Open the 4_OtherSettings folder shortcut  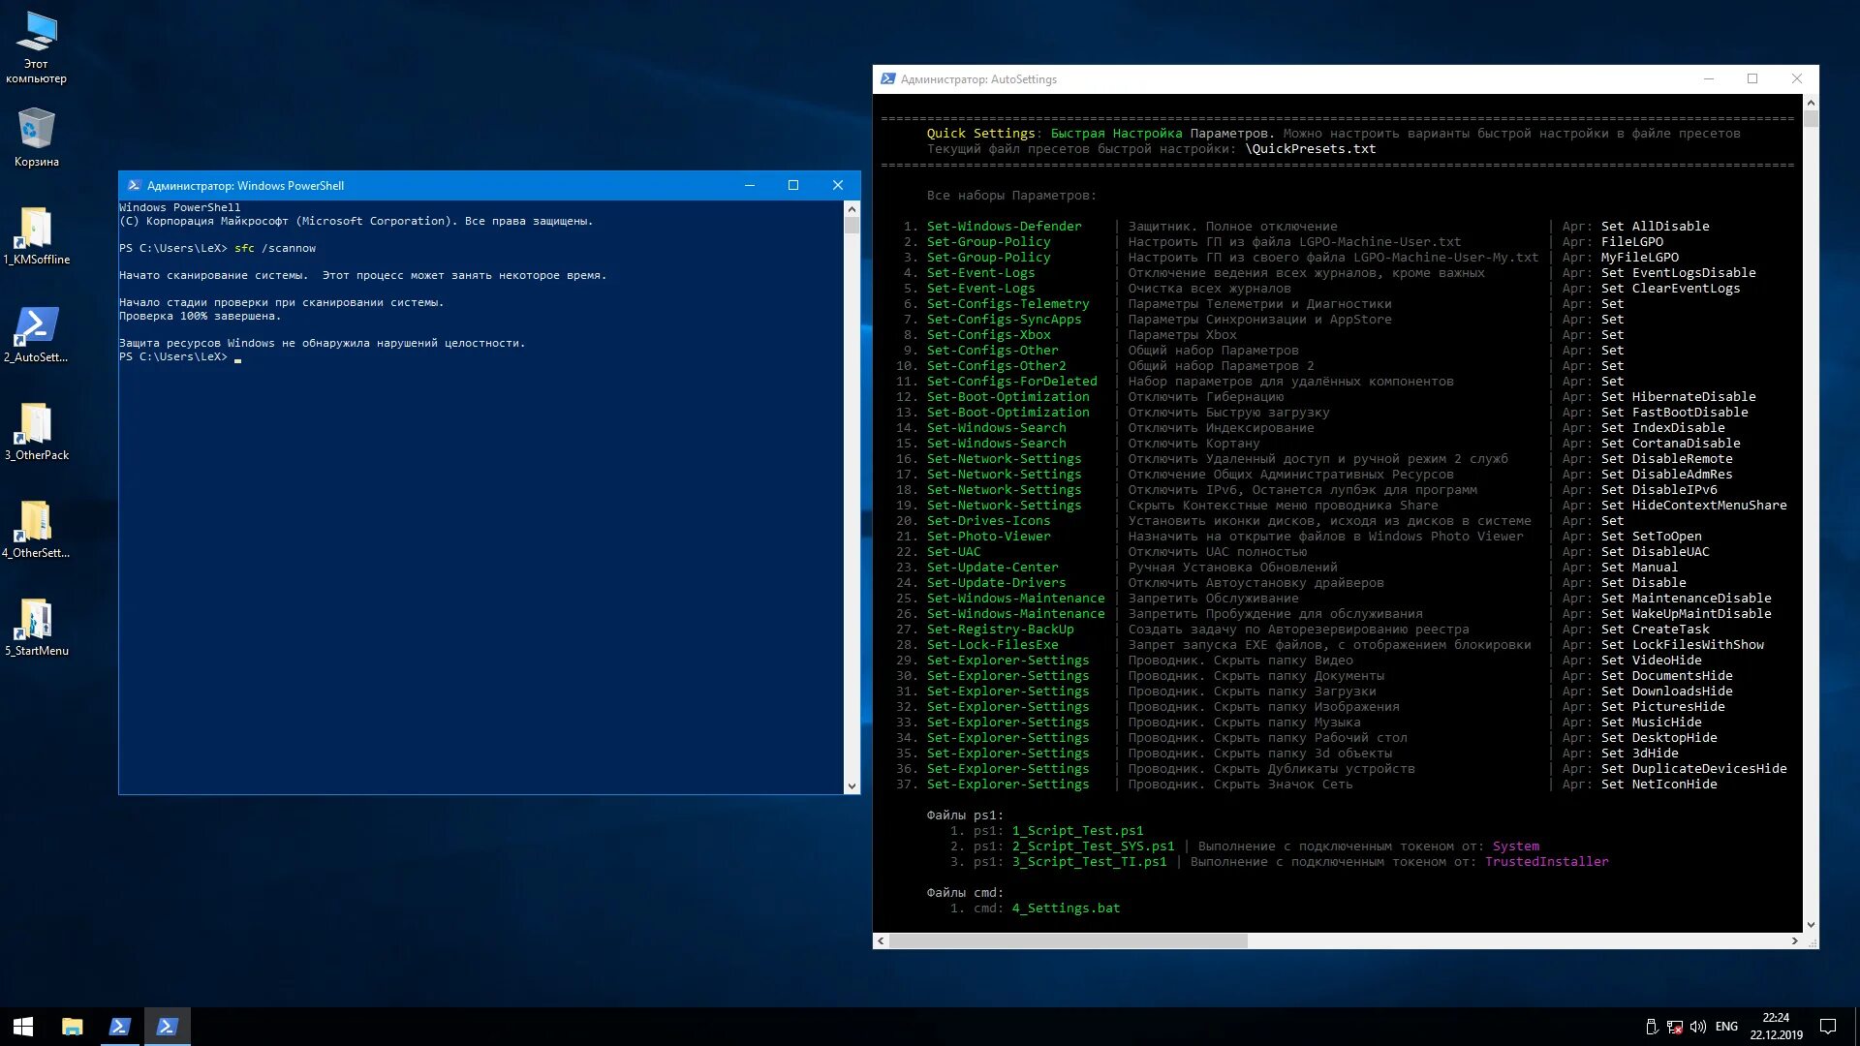[36, 523]
